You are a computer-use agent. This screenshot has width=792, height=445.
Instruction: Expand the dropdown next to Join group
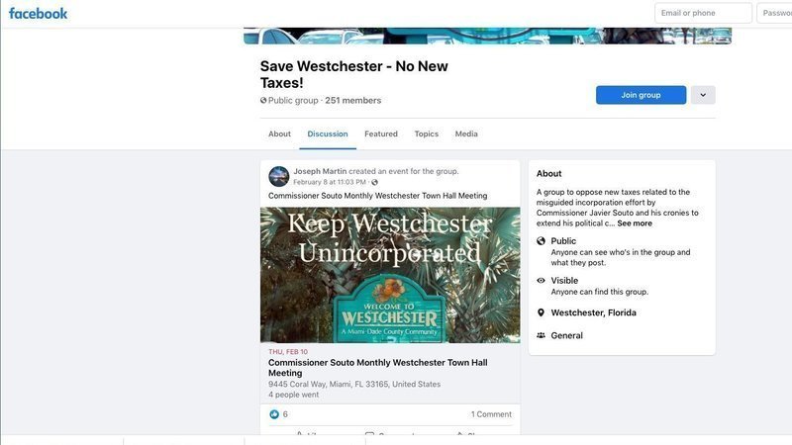pyautogui.click(x=703, y=95)
